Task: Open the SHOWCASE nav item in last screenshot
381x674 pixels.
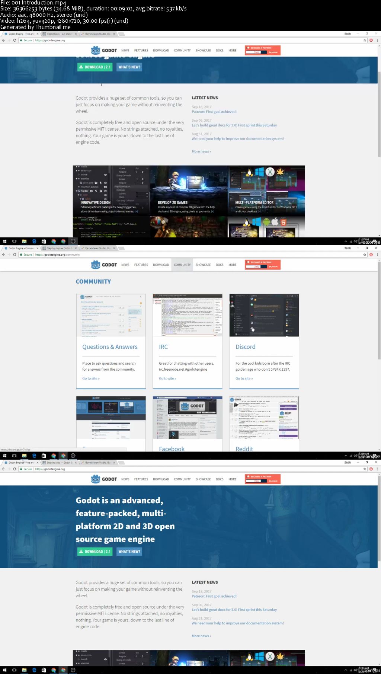Action: tap(203, 479)
